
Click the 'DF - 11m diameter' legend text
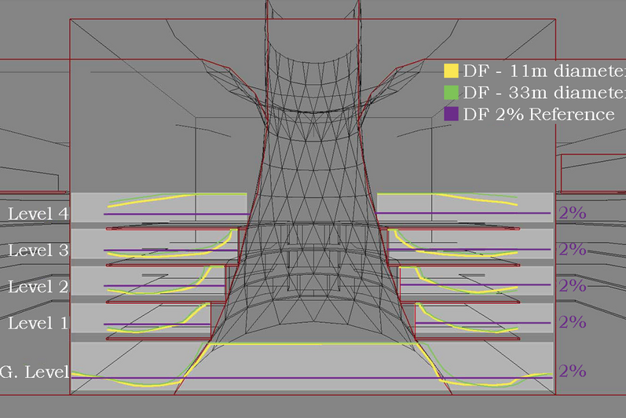point(544,71)
